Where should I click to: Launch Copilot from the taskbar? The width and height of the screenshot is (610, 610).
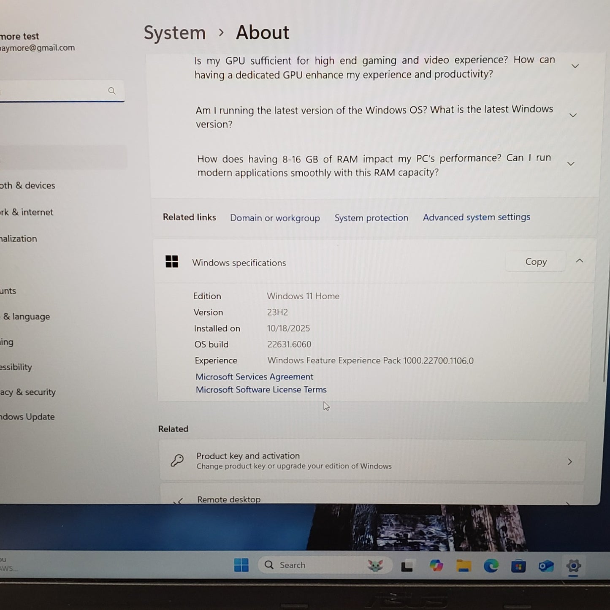pyautogui.click(x=436, y=566)
